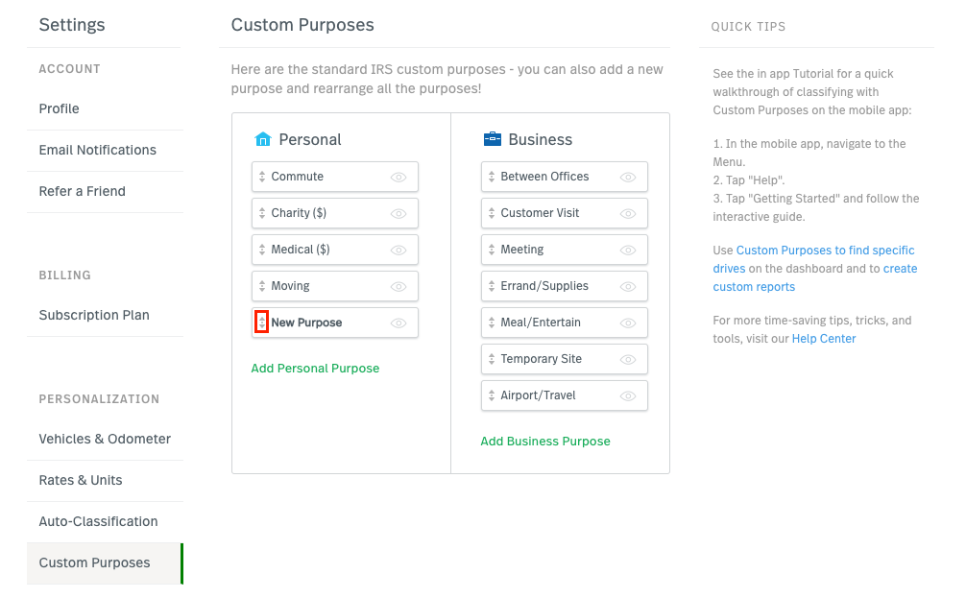Click the reorder handle beside Between Offices
This screenshot has height=598, width=966.
(492, 177)
